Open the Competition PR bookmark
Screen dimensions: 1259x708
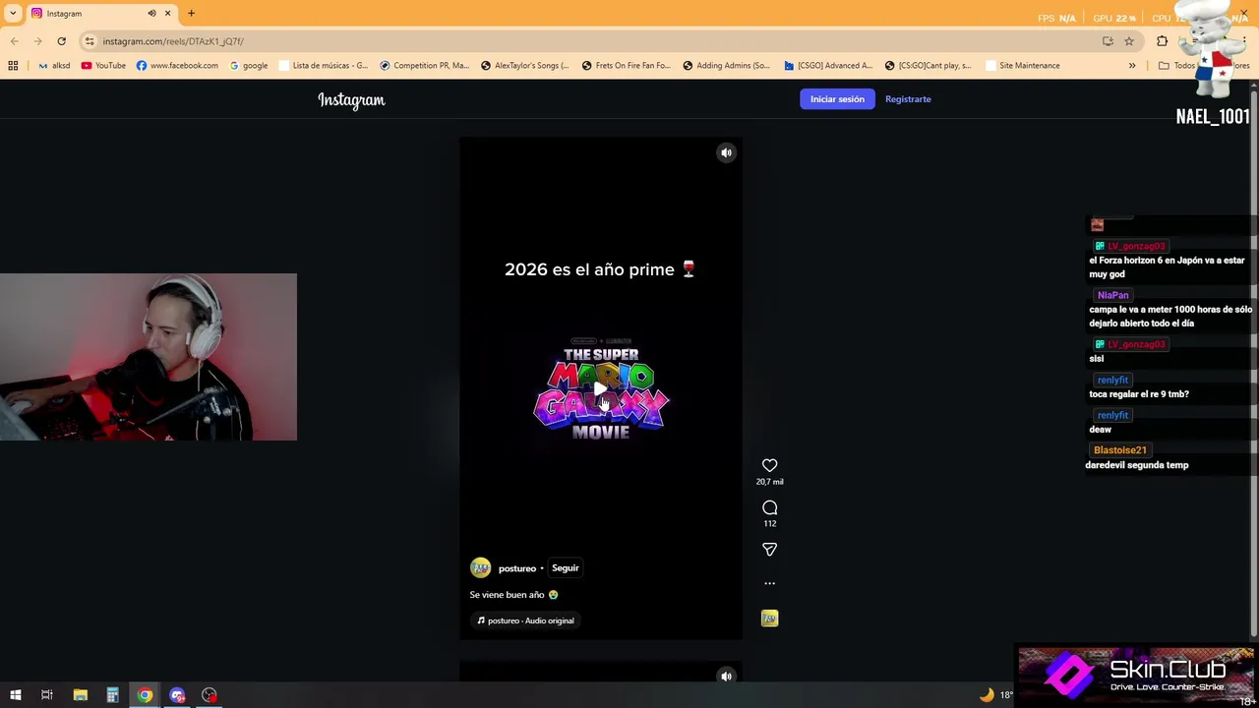424,66
